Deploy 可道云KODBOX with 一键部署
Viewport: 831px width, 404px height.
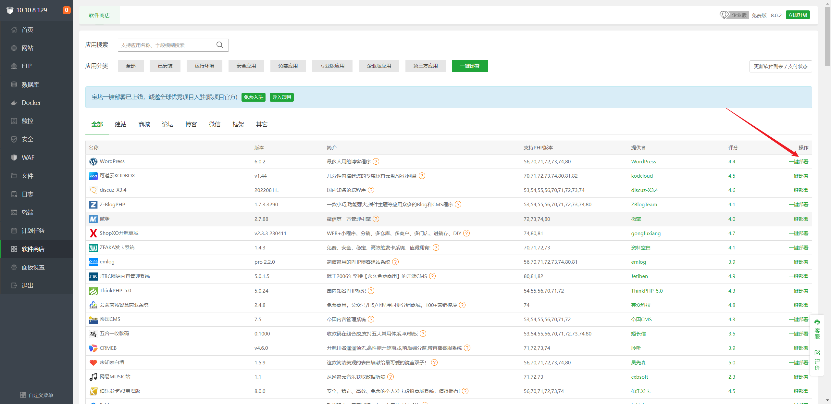point(799,176)
